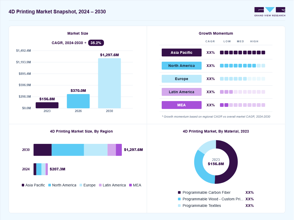Click the Grand View Research logo
Screen dimensions: 294x220
click(270, 12)
